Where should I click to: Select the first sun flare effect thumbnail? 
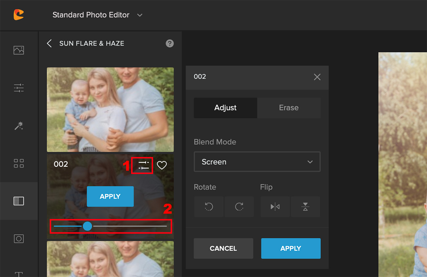pos(110,110)
